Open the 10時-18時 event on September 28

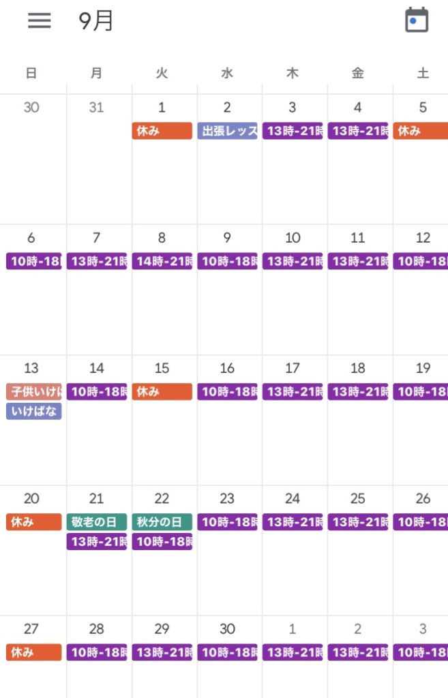[x=97, y=652]
